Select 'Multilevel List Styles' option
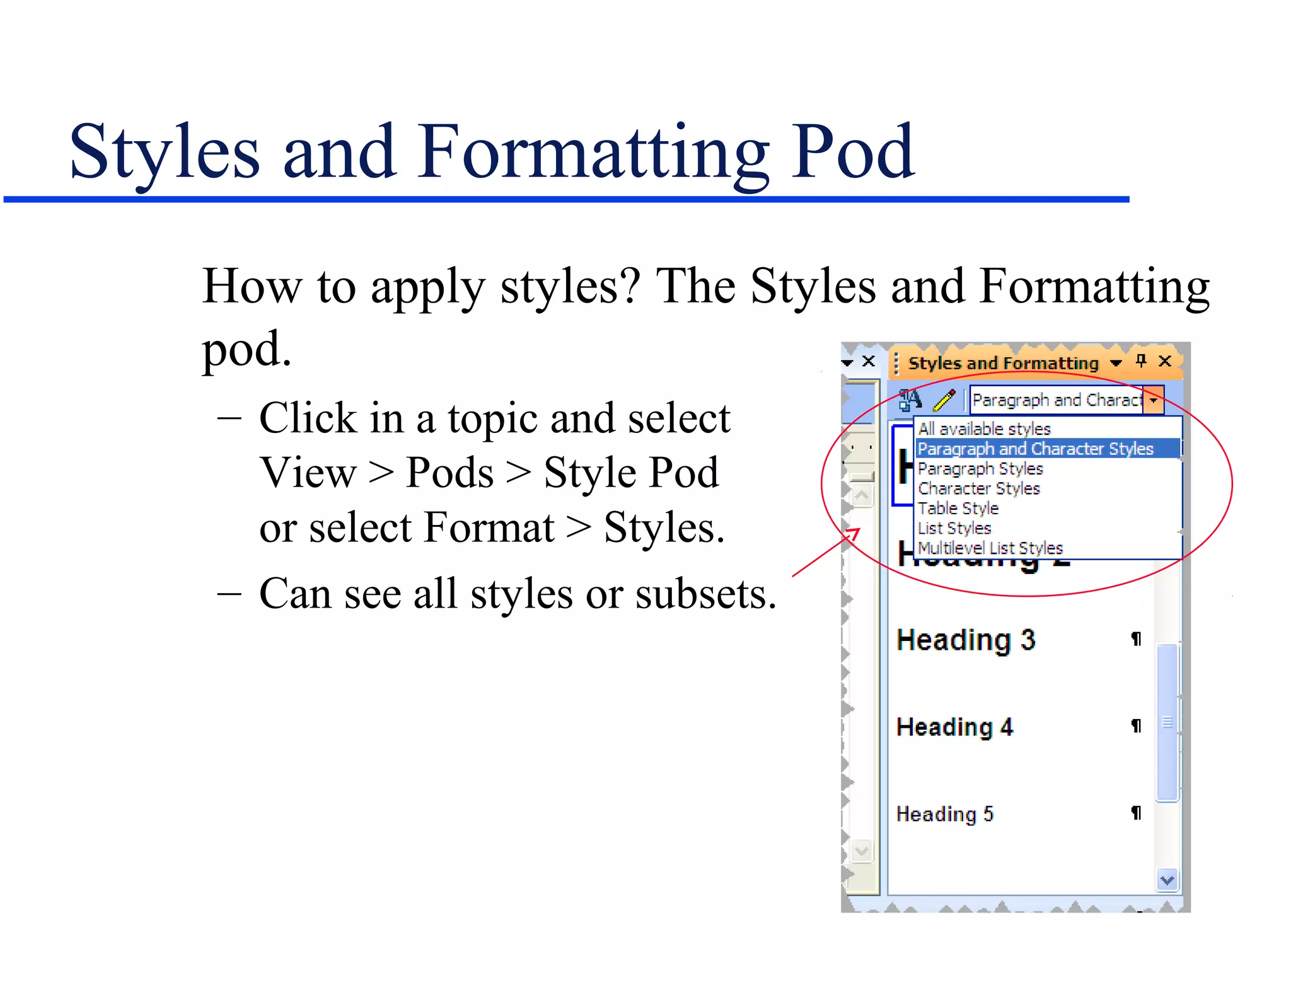Viewport: 1291px width, 997px height. click(x=990, y=548)
